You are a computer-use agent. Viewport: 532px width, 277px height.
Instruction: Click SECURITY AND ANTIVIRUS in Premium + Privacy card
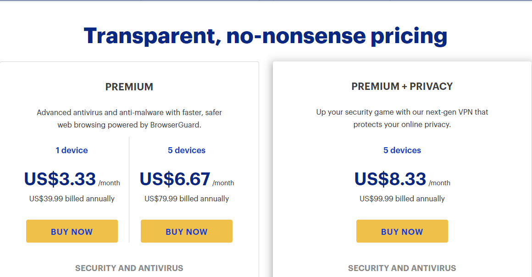402,268
